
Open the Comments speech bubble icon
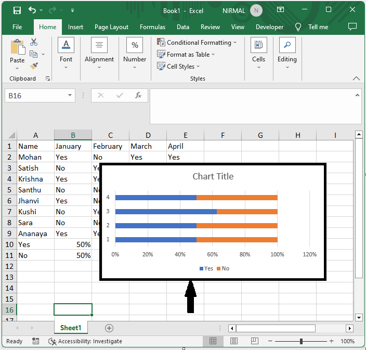coord(352,27)
